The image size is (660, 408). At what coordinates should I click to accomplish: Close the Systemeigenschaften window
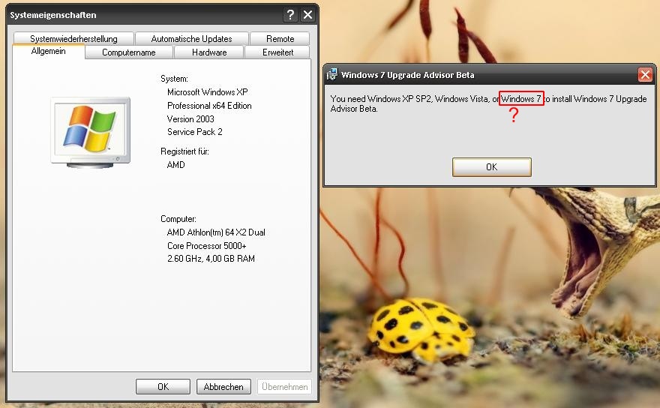pos(308,15)
